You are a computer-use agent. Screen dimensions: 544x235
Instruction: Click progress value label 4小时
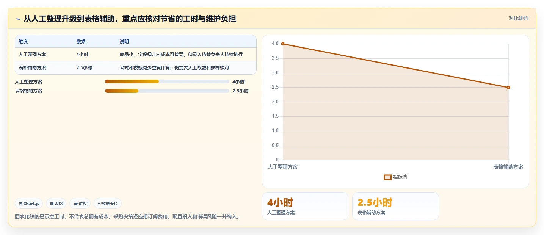click(x=238, y=81)
